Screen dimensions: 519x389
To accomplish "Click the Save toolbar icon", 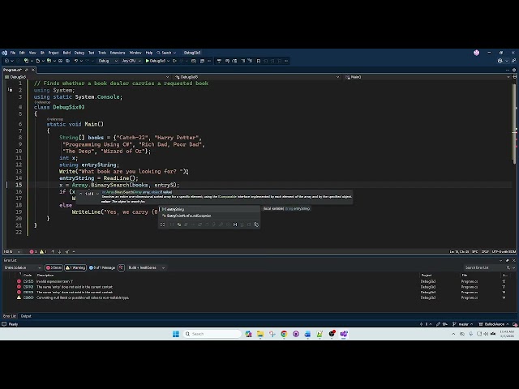I will pyautogui.click(x=60, y=61).
